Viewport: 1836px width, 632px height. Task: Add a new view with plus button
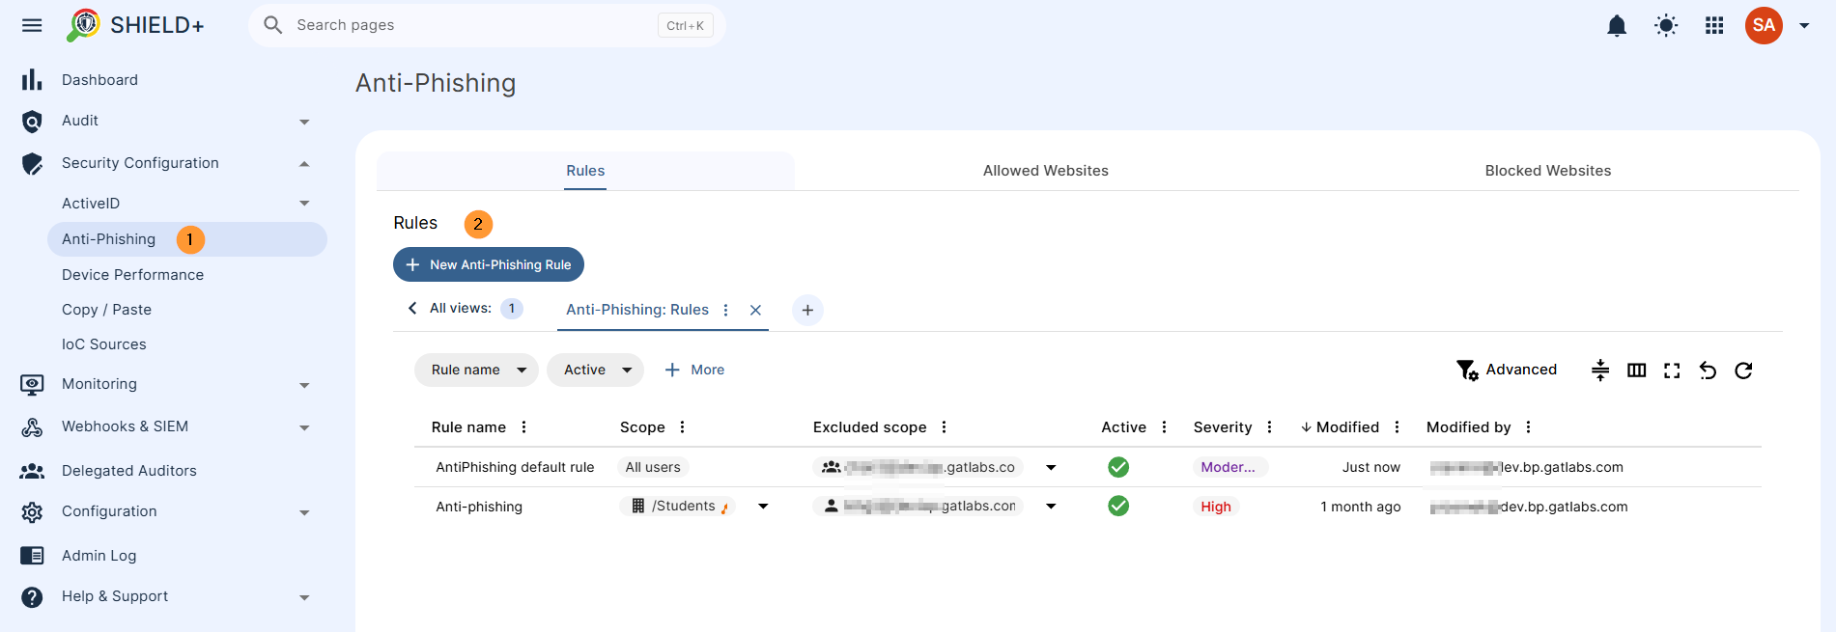[807, 310]
